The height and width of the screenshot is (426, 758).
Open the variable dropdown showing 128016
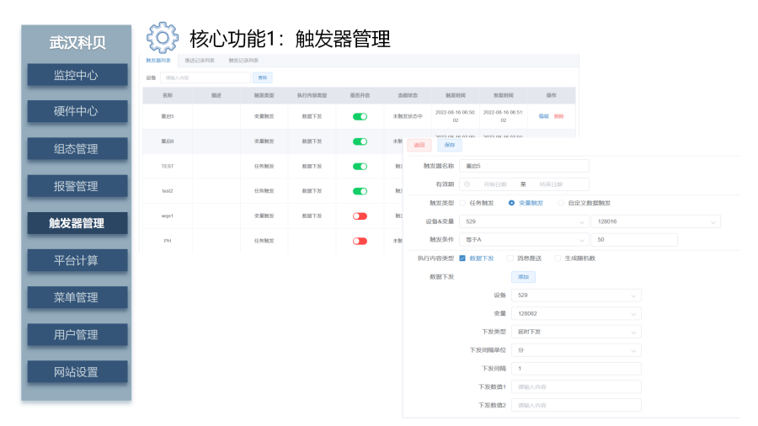[656, 221]
